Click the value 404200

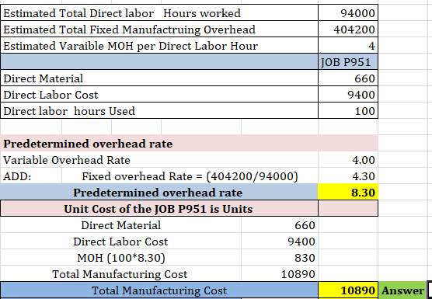click(348, 30)
